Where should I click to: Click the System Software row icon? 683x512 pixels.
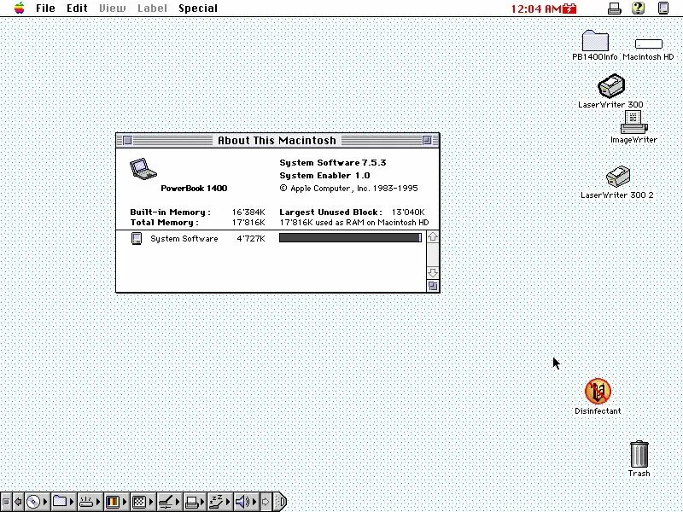137,238
